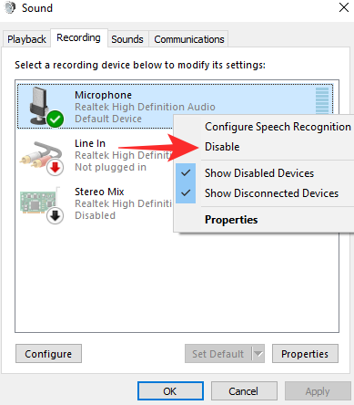Viewport: 354px width, 405px height.
Task: Switch to the Sounds tab
Action: pyautogui.click(x=127, y=39)
